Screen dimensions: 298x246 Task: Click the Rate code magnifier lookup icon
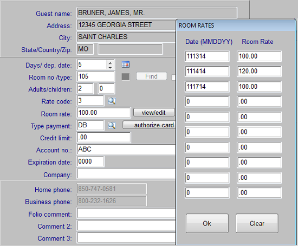coord(112,101)
